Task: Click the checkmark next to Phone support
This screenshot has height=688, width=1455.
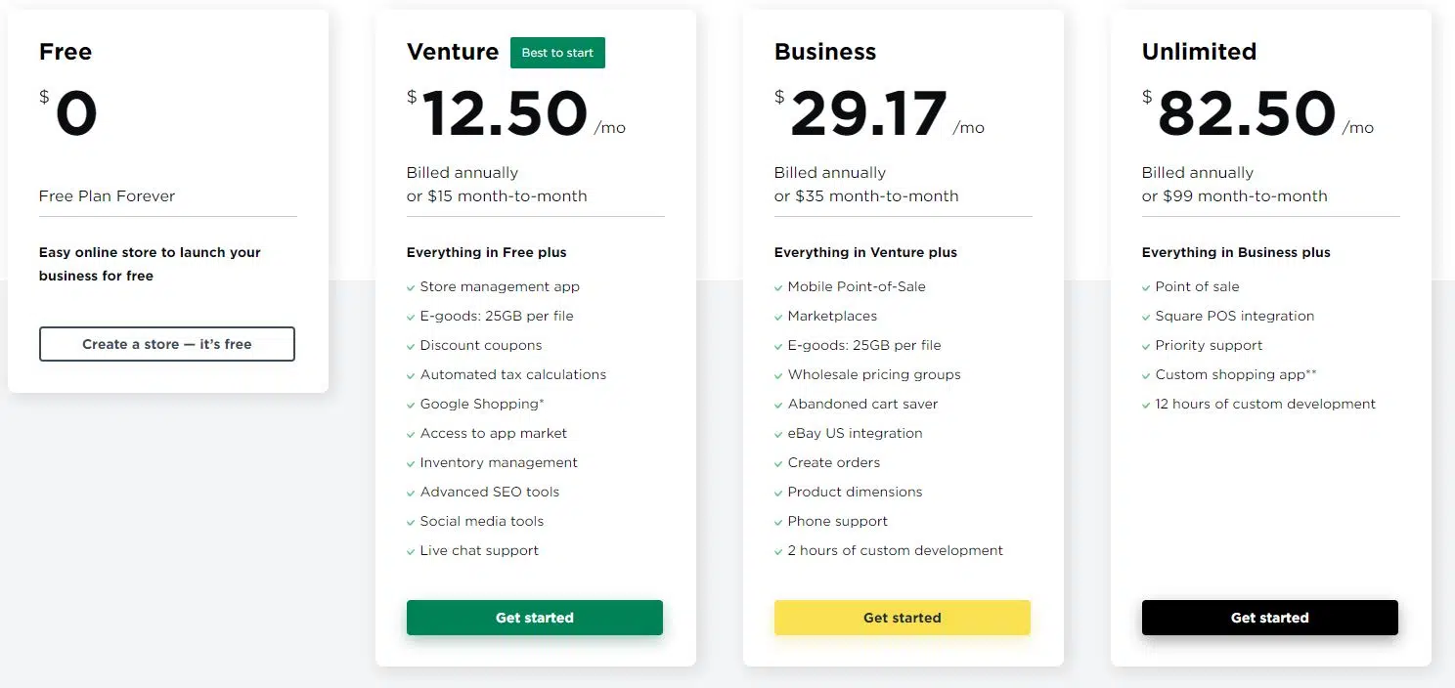Action: (778, 522)
